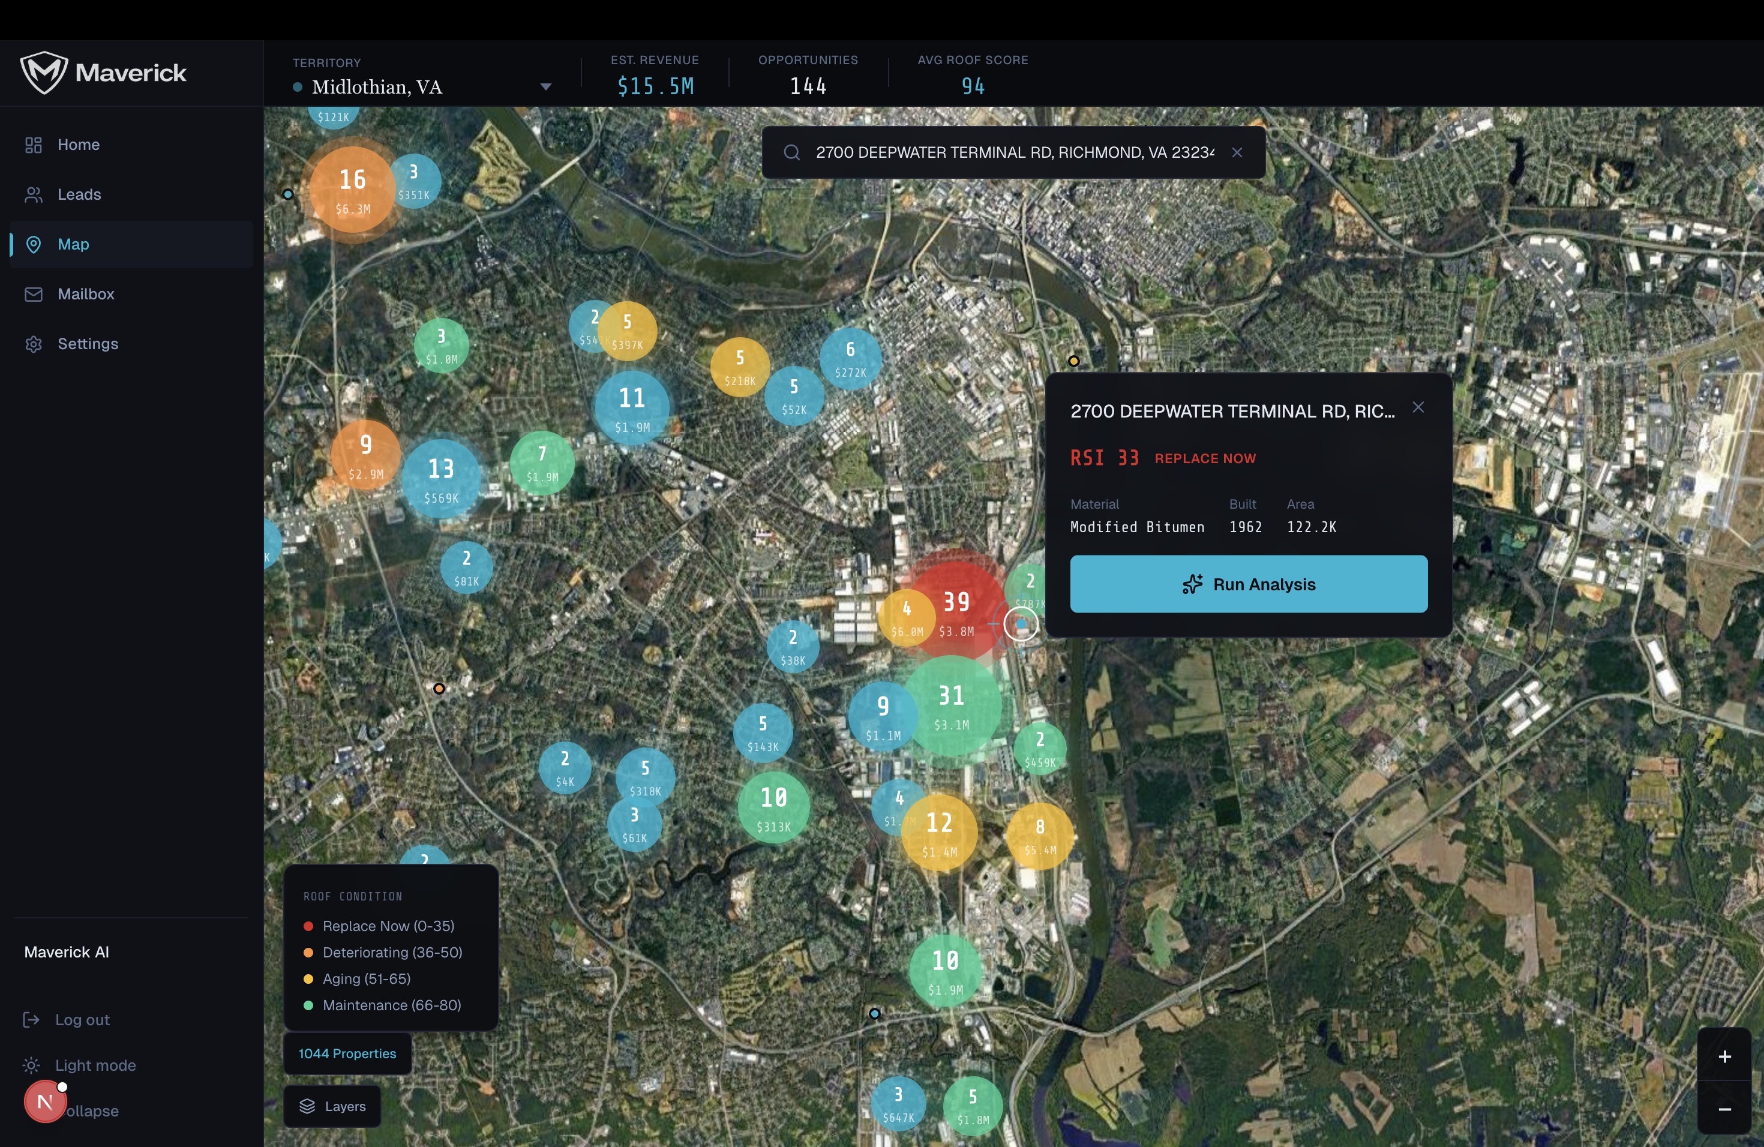
Task: Select the Map menu item
Action: [x=131, y=244]
